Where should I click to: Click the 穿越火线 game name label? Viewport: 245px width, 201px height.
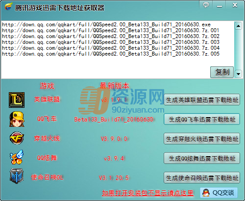(47, 139)
